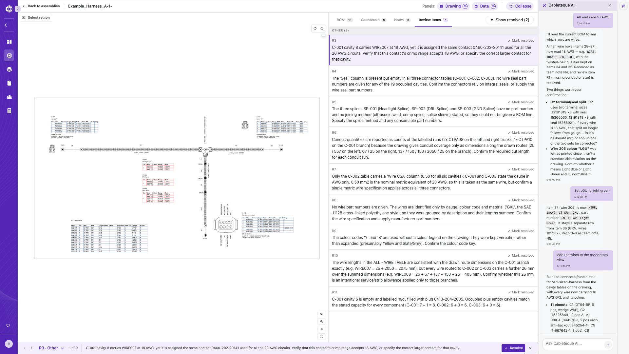The width and height of the screenshot is (629, 354).
Task: Open the hard-hat icon in sidebar
Action: point(9,97)
